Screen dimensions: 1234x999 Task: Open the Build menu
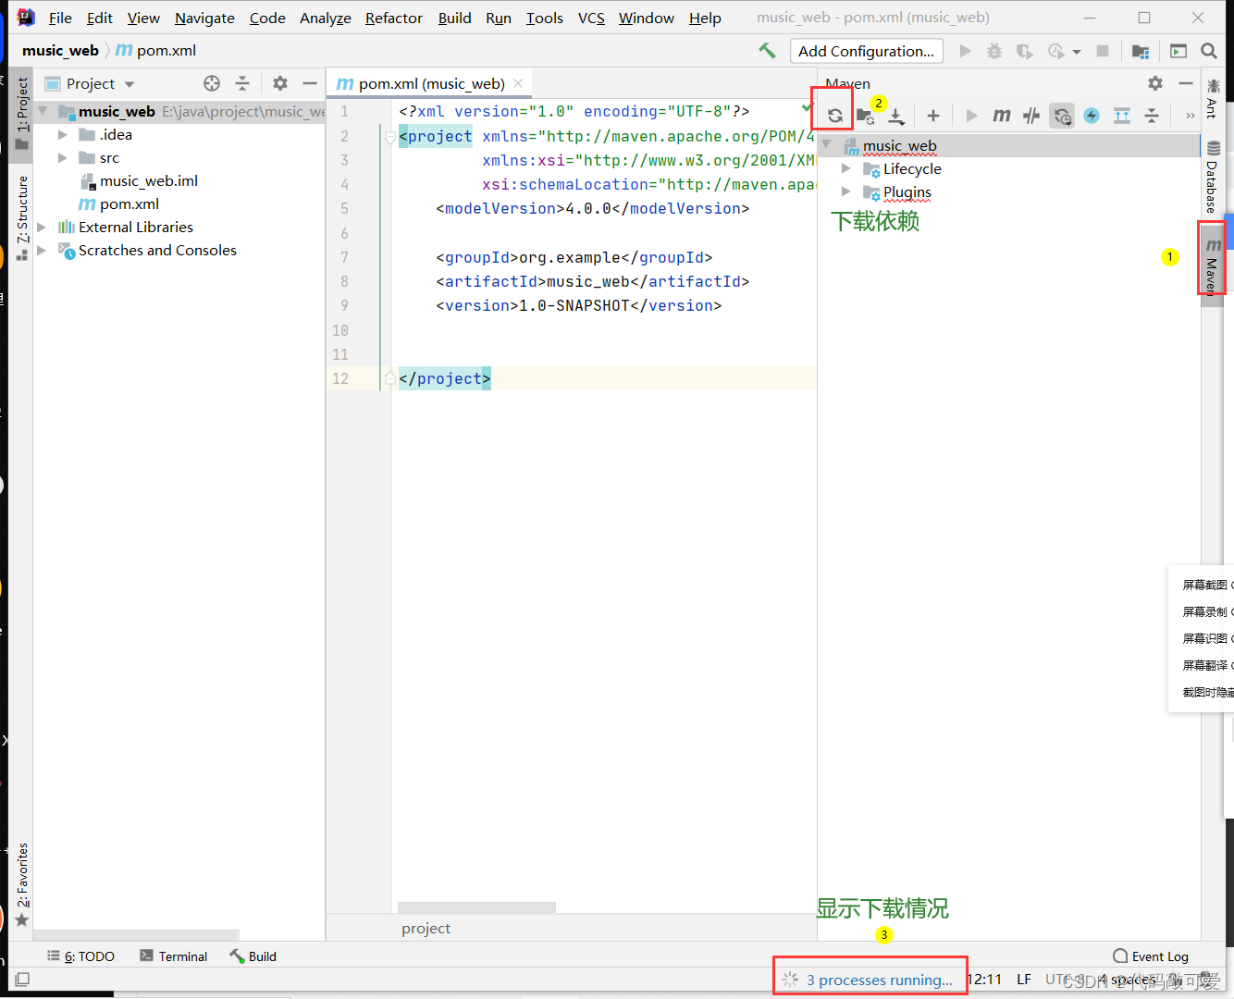[454, 18]
